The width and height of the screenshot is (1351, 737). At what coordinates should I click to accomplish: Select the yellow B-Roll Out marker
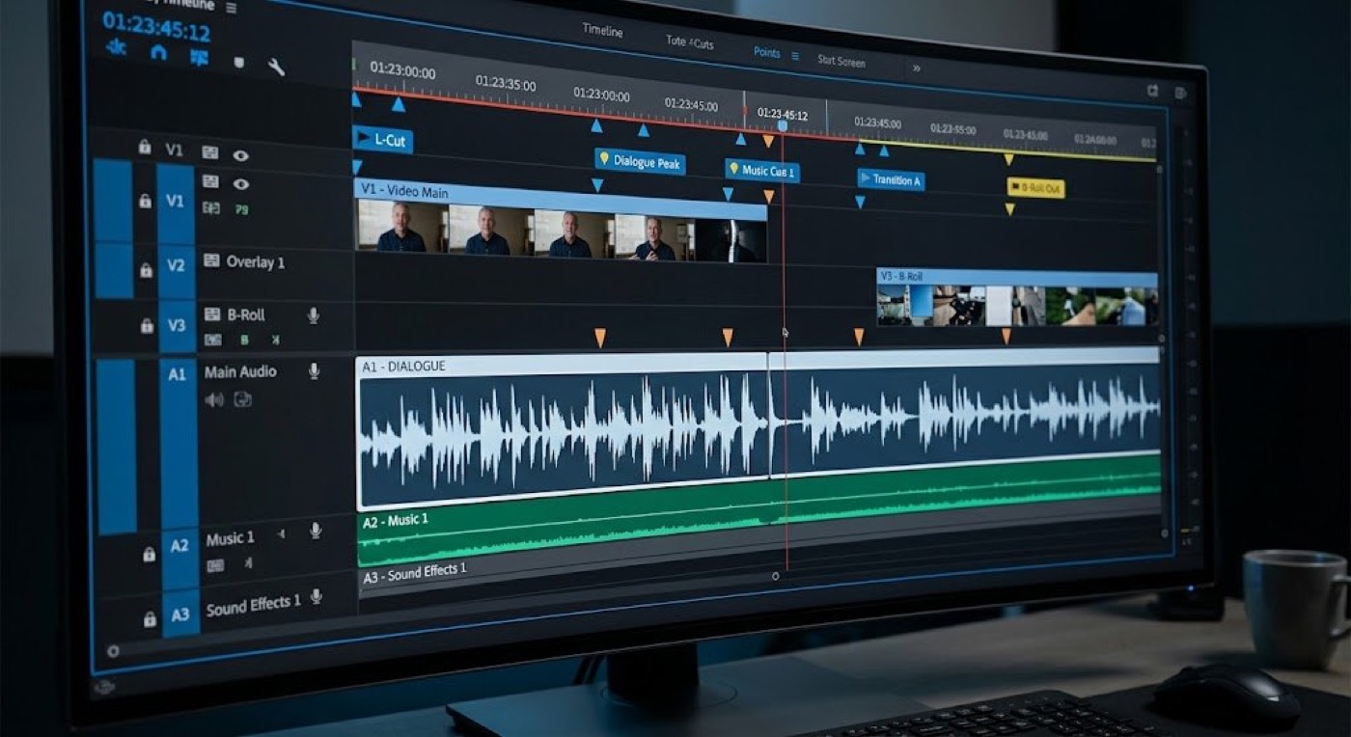[1035, 188]
